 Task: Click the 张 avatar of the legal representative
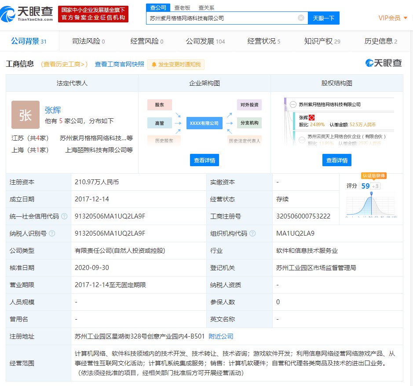click(25, 115)
